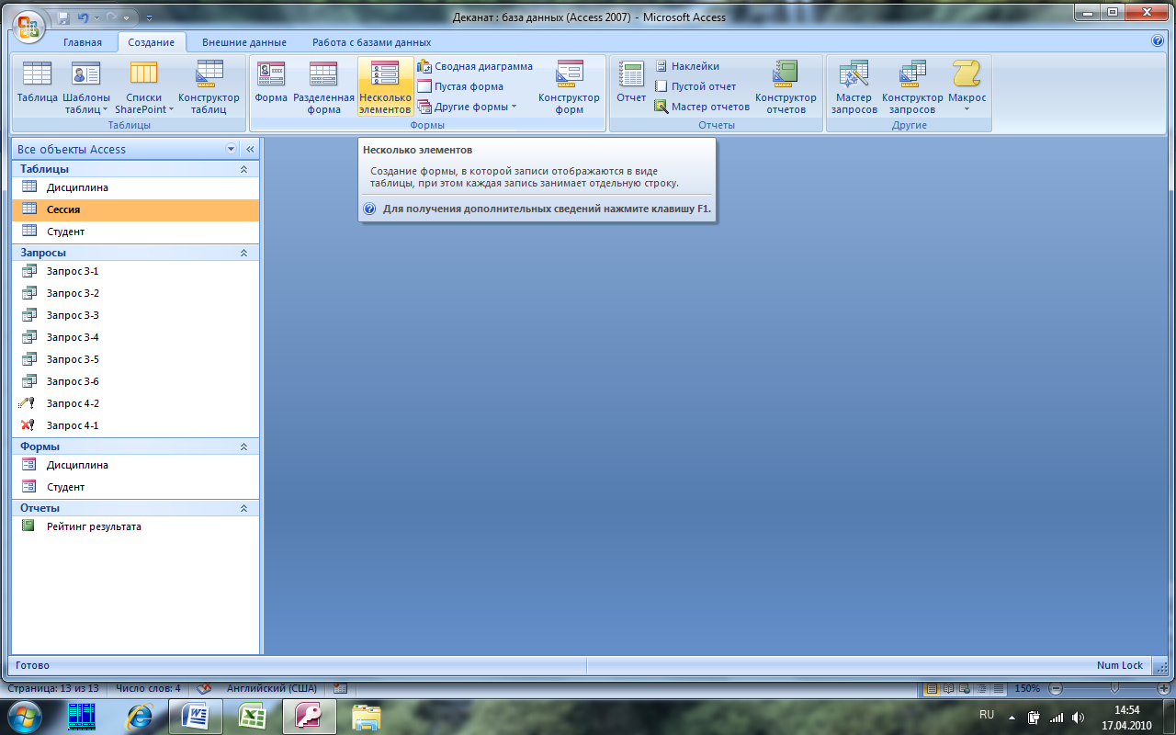Screen dimensions: 1176x735
Task: Select delete query Запрос 4-1
Action: (136, 425)
